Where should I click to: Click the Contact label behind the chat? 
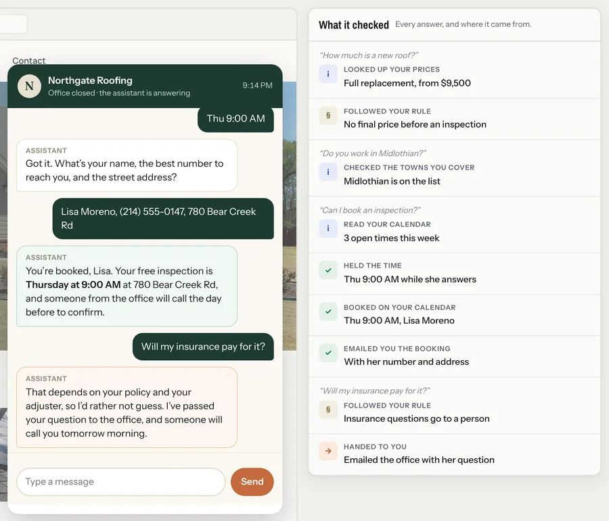pyautogui.click(x=28, y=61)
